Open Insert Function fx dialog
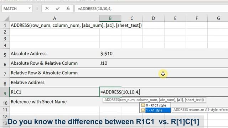This screenshot has height=128, width=228. click(68, 9)
